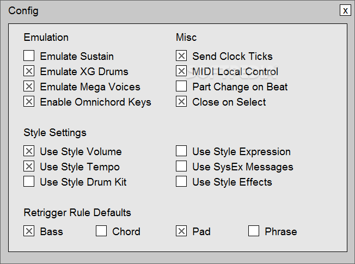The image size is (355, 264).
Task: Check the Phrase retrigger checkbox
Action: [x=254, y=231]
